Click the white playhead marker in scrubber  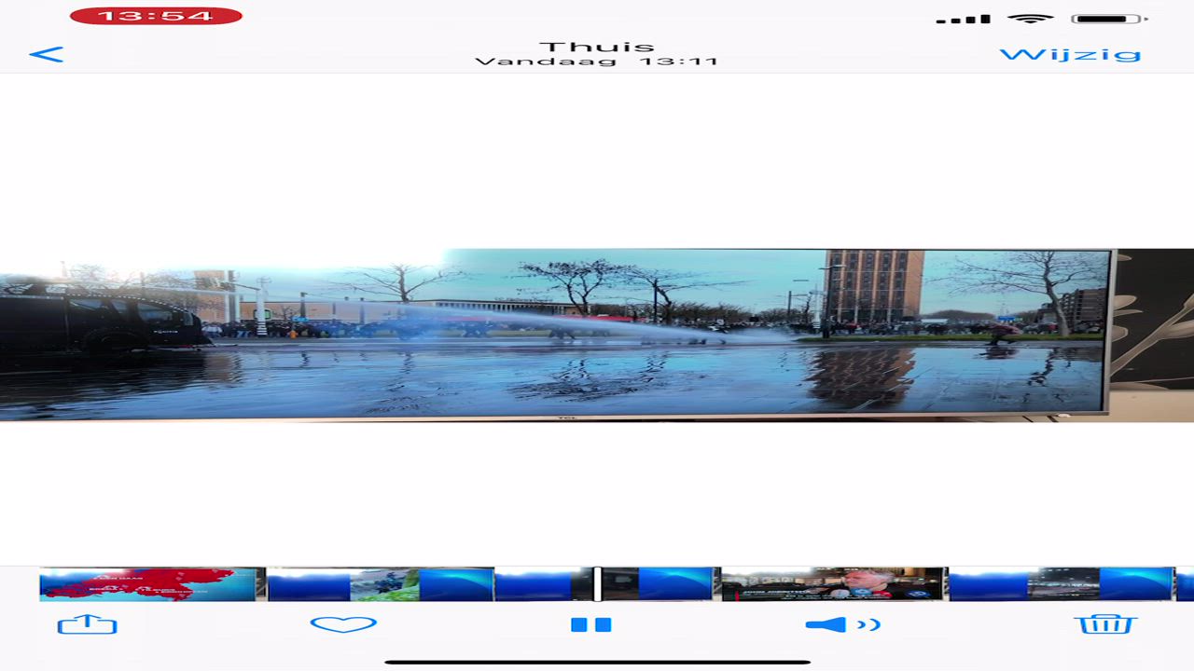(x=597, y=583)
